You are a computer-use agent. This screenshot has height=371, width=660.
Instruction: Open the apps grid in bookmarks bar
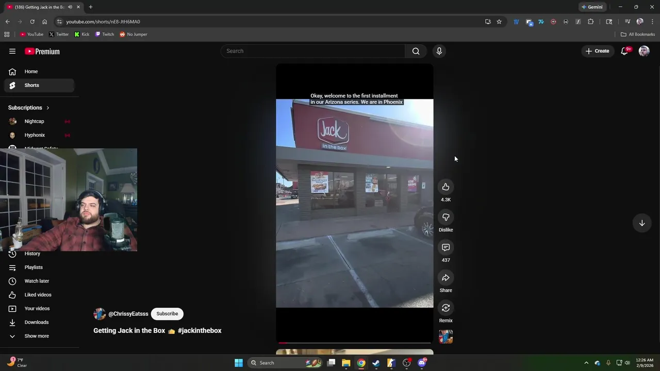point(7,35)
